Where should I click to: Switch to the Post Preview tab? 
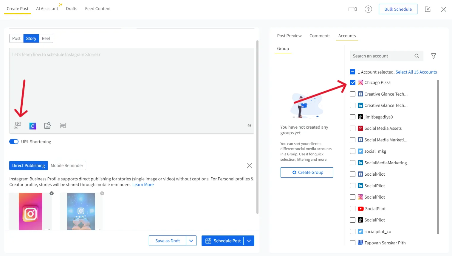click(x=289, y=36)
